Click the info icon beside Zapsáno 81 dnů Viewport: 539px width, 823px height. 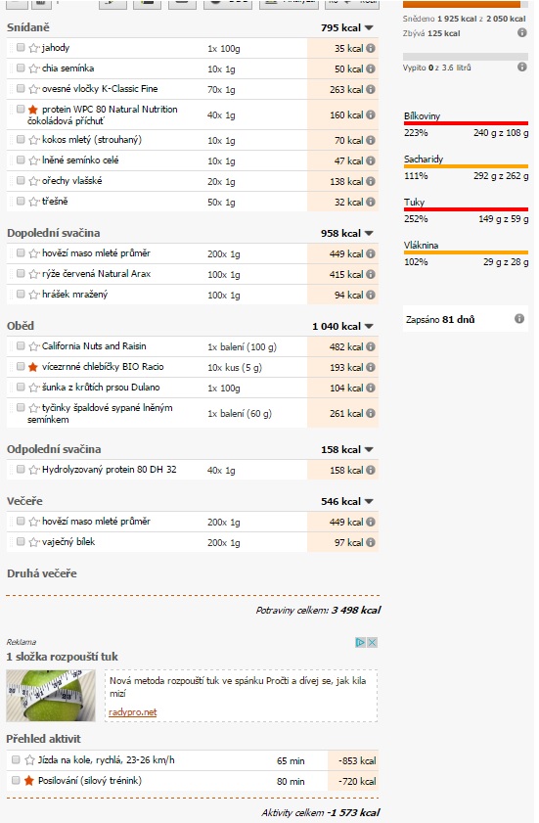click(519, 319)
